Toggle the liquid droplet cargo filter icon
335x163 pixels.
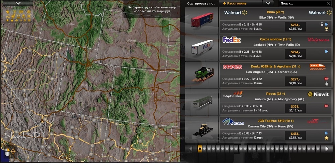click(8, 12)
